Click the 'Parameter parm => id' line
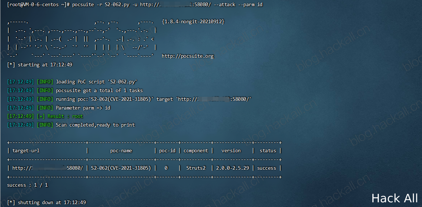This screenshot has width=422, height=207. [83, 108]
